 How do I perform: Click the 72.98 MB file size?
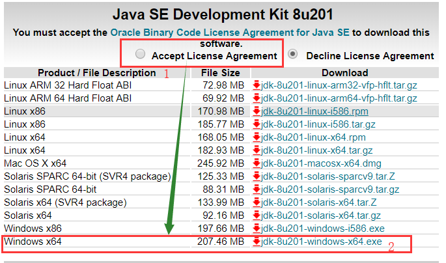tap(223, 85)
